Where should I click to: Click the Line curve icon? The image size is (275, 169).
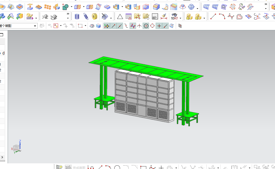pyautogui.click(x=213, y=16)
